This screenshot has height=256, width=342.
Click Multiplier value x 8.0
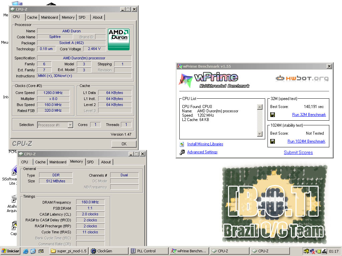(53, 99)
